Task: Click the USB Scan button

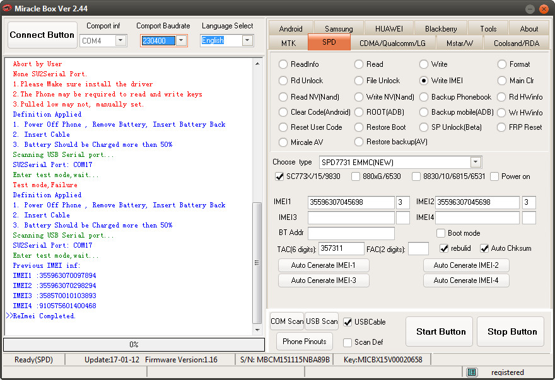Action: point(322,321)
